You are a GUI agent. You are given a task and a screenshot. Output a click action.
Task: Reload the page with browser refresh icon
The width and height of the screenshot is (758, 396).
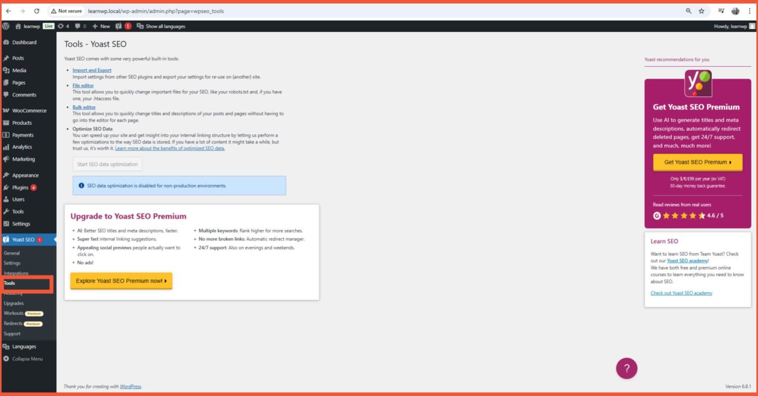[37, 11]
